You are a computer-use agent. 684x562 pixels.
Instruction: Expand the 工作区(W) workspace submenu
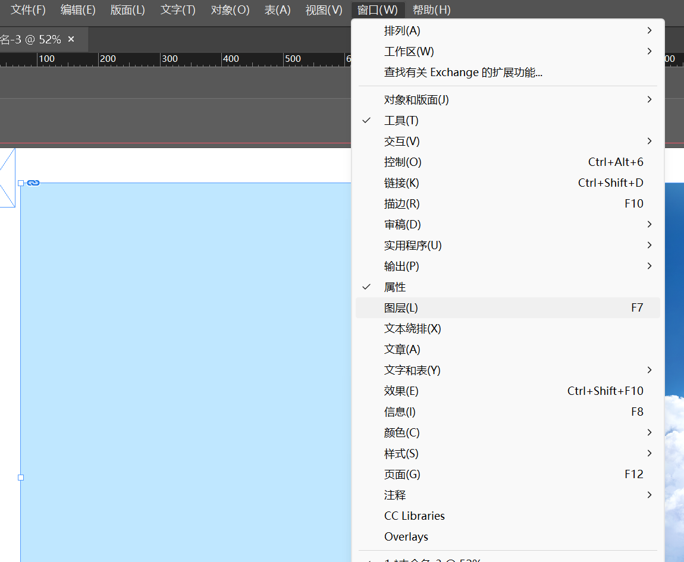coord(409,52)
